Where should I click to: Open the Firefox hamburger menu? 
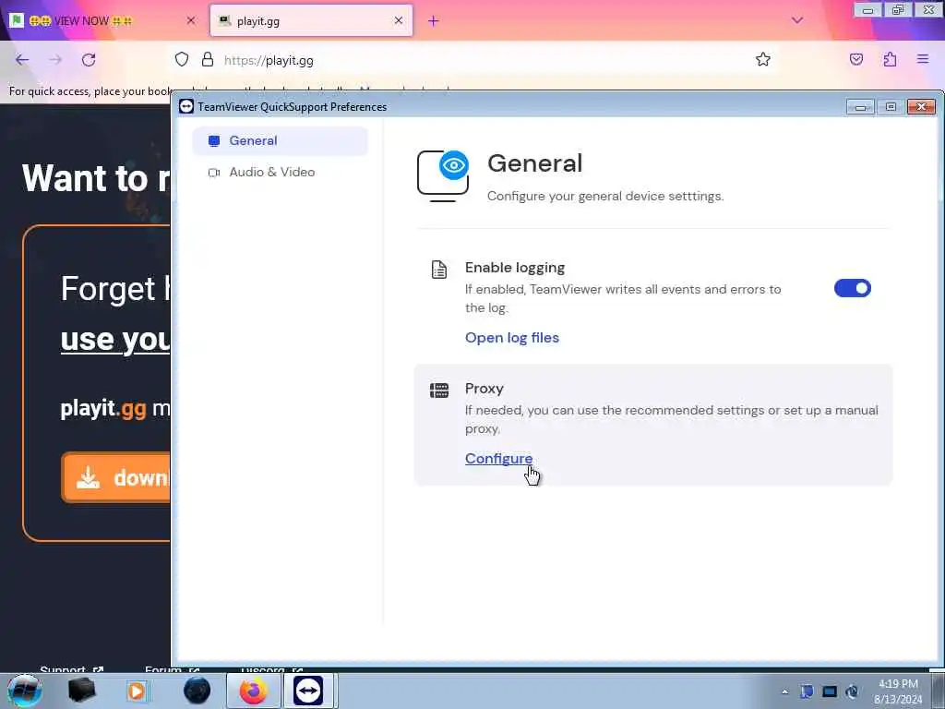(x=923, y=59)
